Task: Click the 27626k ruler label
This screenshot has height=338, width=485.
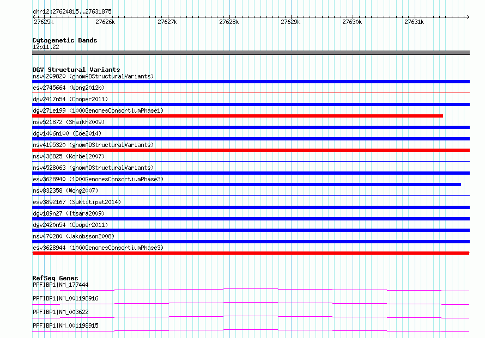Action: point(105,22)
